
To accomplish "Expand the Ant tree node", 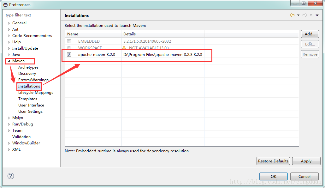I will click(x=9, y=29).
